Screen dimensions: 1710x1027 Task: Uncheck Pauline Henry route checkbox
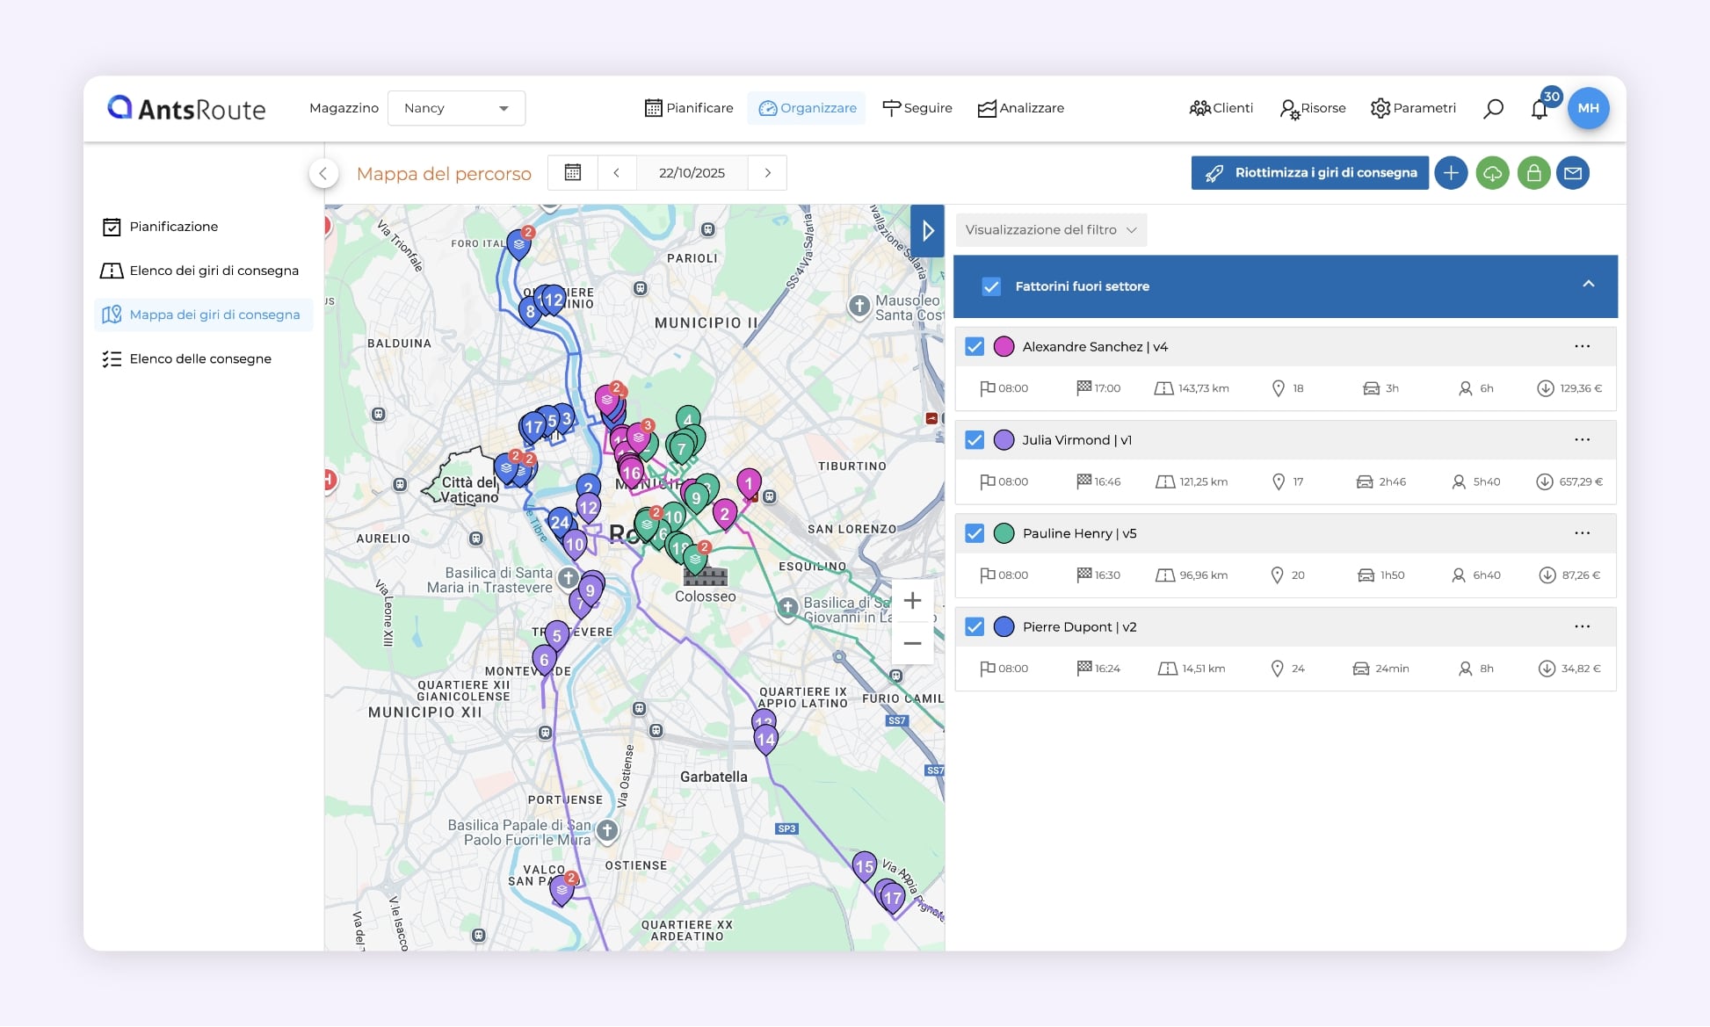[x=975, y=533]
